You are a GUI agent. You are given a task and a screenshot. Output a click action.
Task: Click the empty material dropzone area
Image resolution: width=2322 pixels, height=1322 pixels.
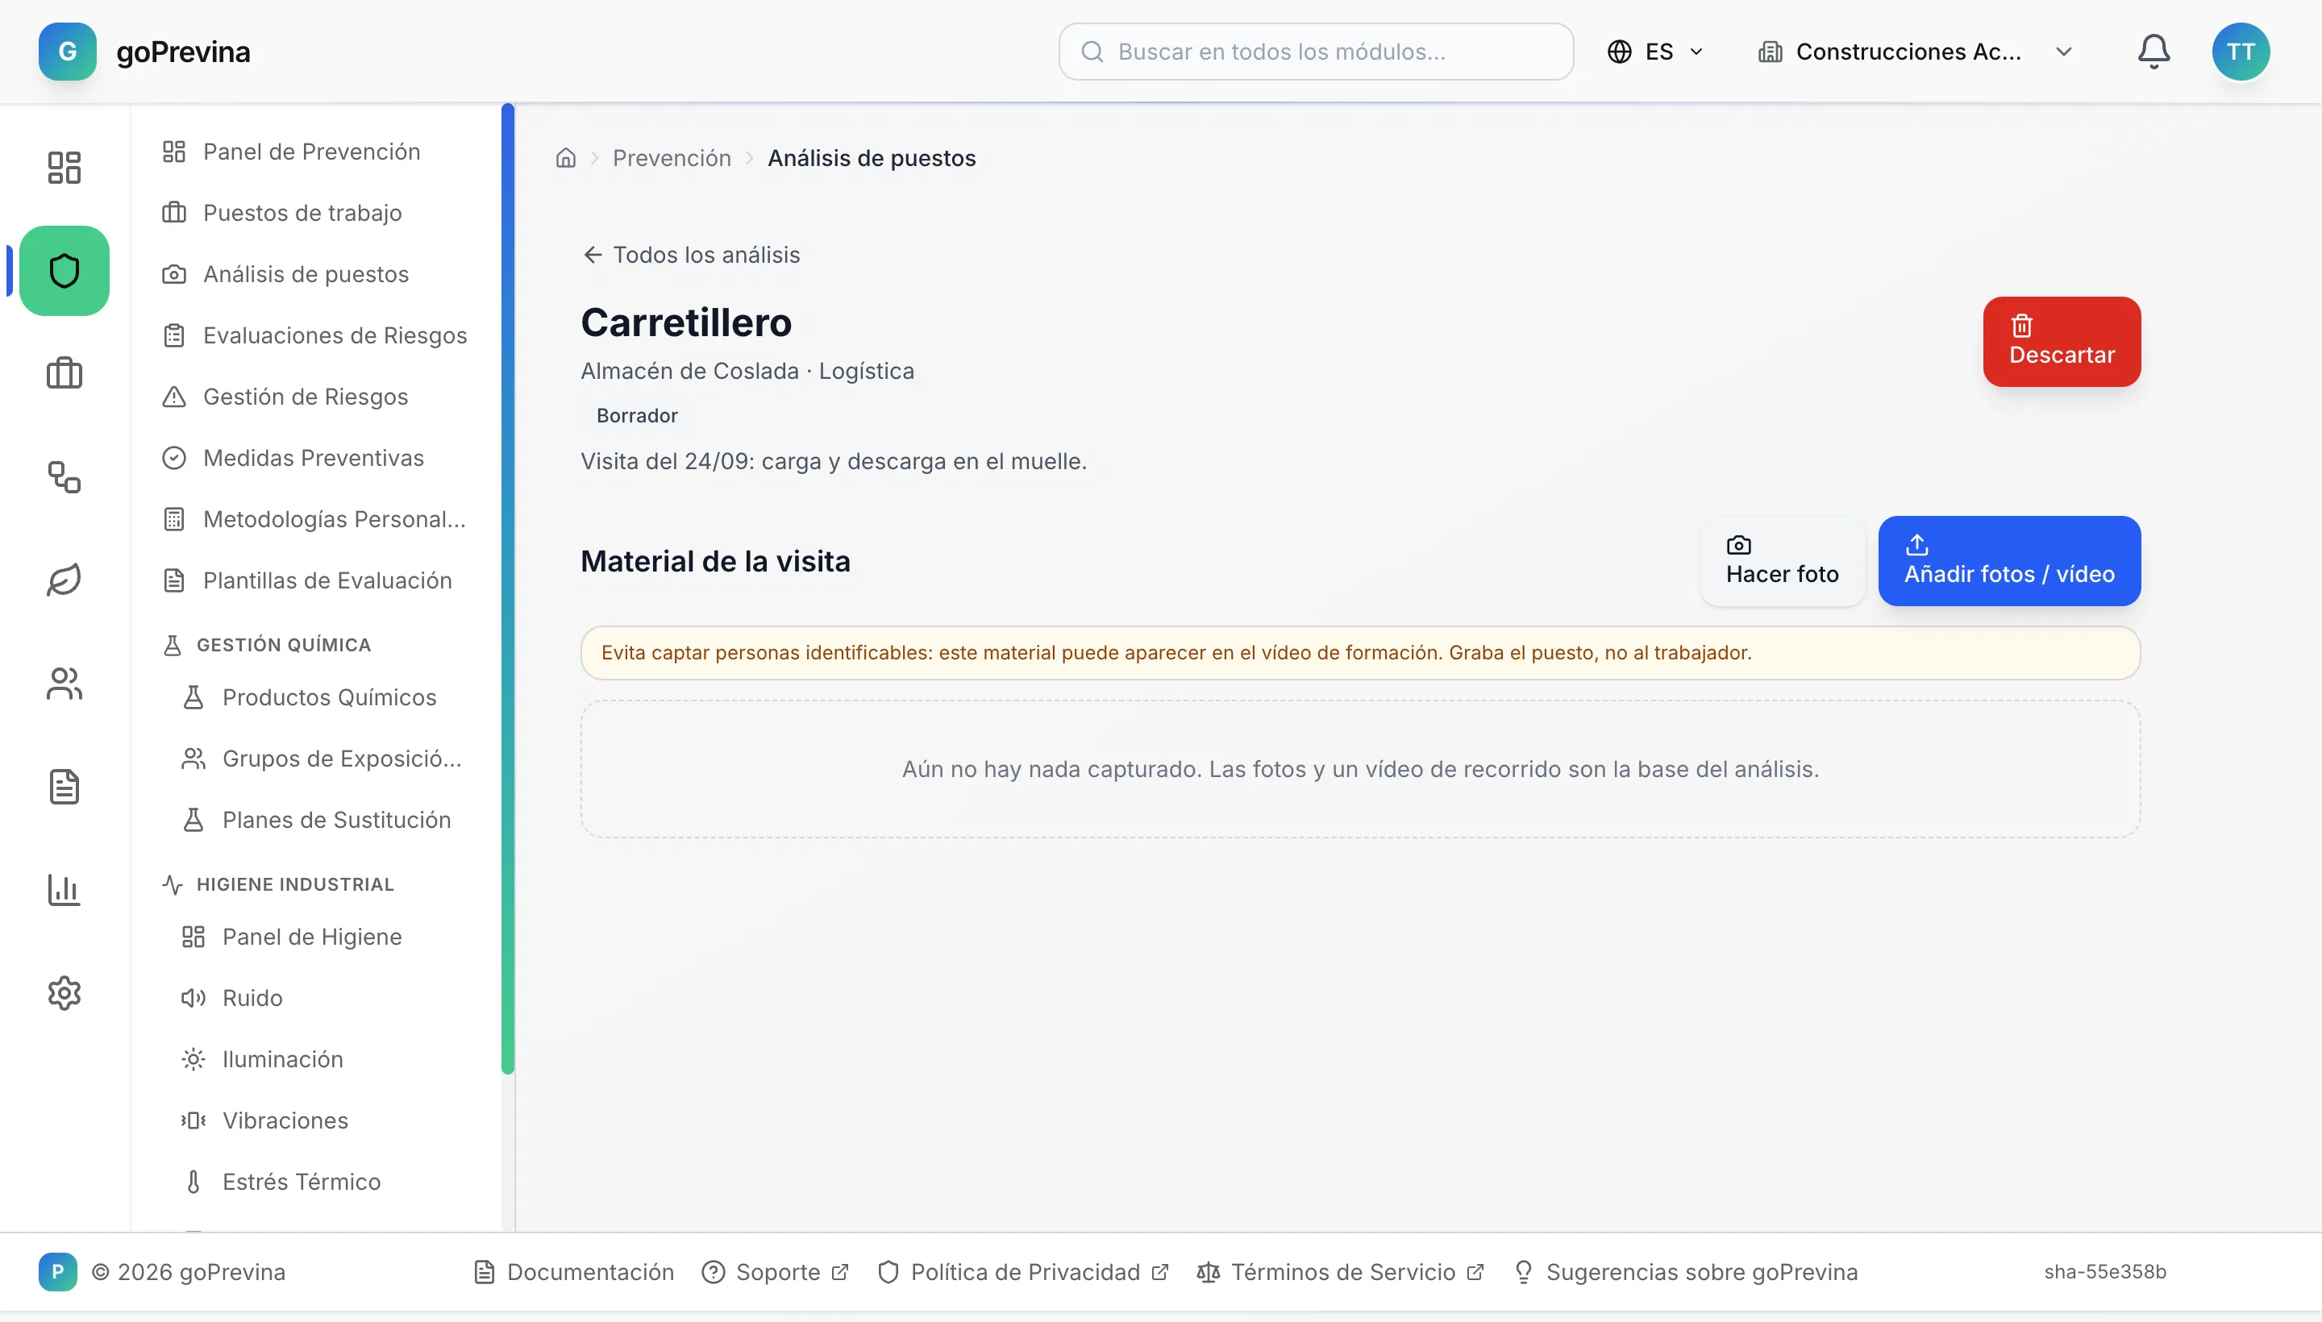click(x=1360, y=769)
